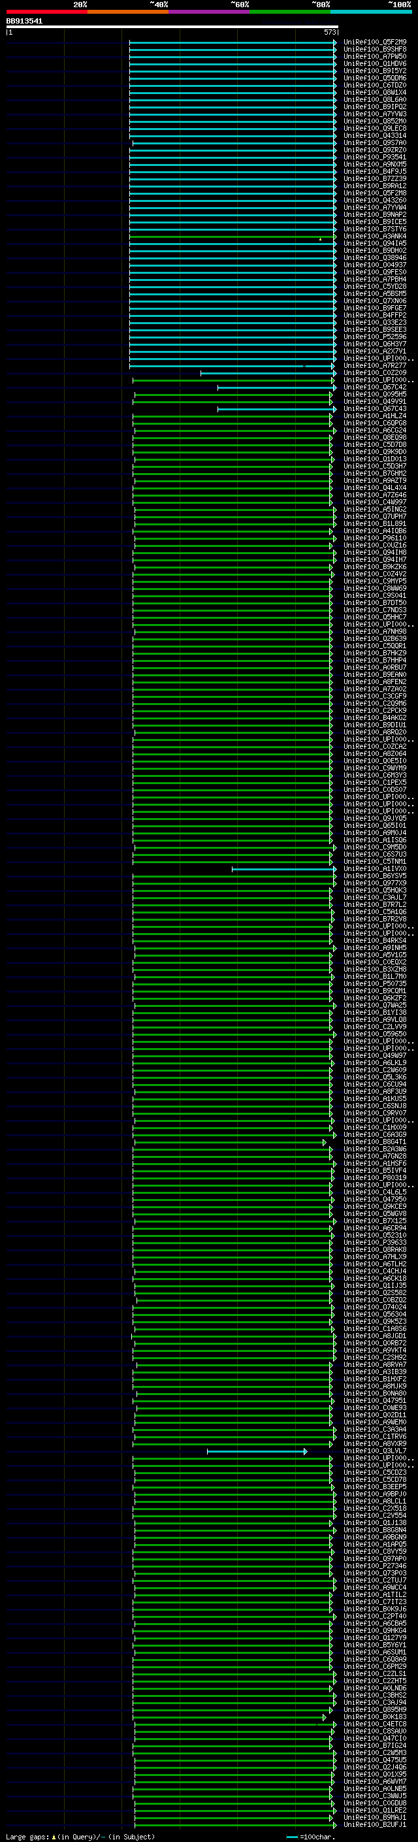The height and width of the screenshot is (1842, 418).
Task: Open hit UniRef100_Q5F2M9
Action: pos(374,43)
